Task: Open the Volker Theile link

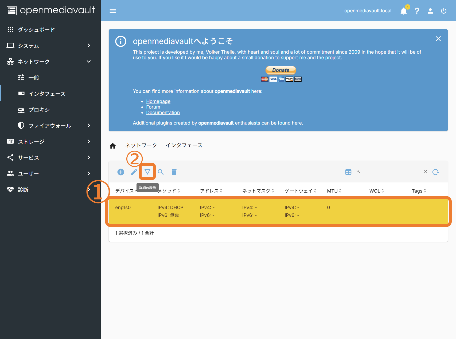Action: pos(220,52)
